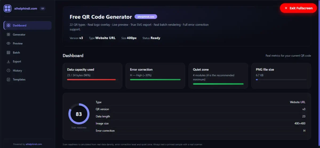Click the '6.7 KB' value
The width and height of the screenshot is (320, 148).
(260, 75)
